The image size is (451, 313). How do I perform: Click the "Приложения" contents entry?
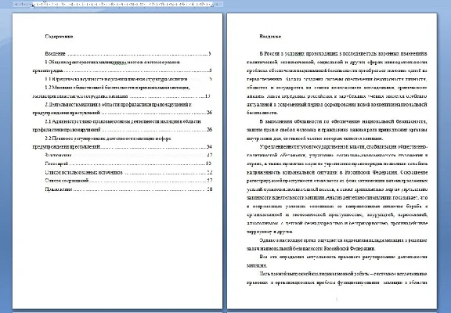[x=128, y=189]
